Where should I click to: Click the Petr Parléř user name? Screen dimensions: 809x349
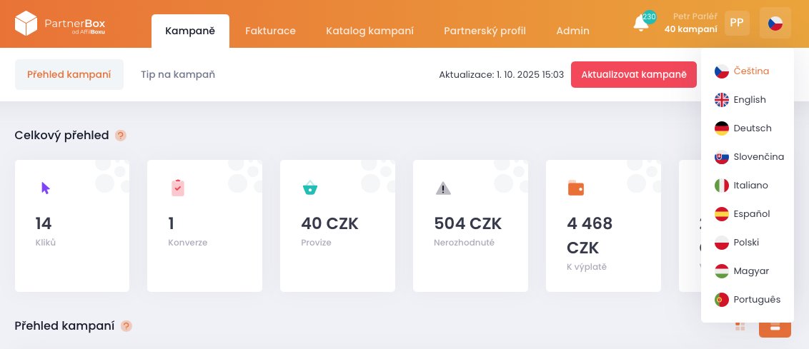(x=695, y=16)
